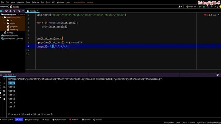Open the Python Console tool window
This screenshot has width=221, height=124.
59,120
